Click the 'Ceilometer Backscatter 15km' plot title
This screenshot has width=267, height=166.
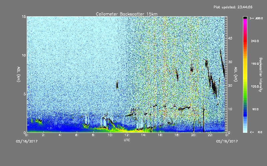pos(126,14)
